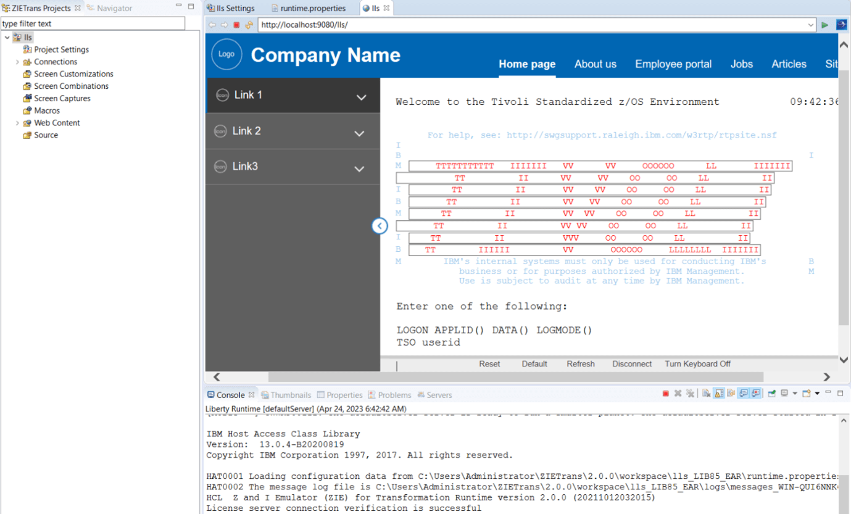Open the swgsupport help URL link
This screenshot has height=514, width=851.
point(642,135)
